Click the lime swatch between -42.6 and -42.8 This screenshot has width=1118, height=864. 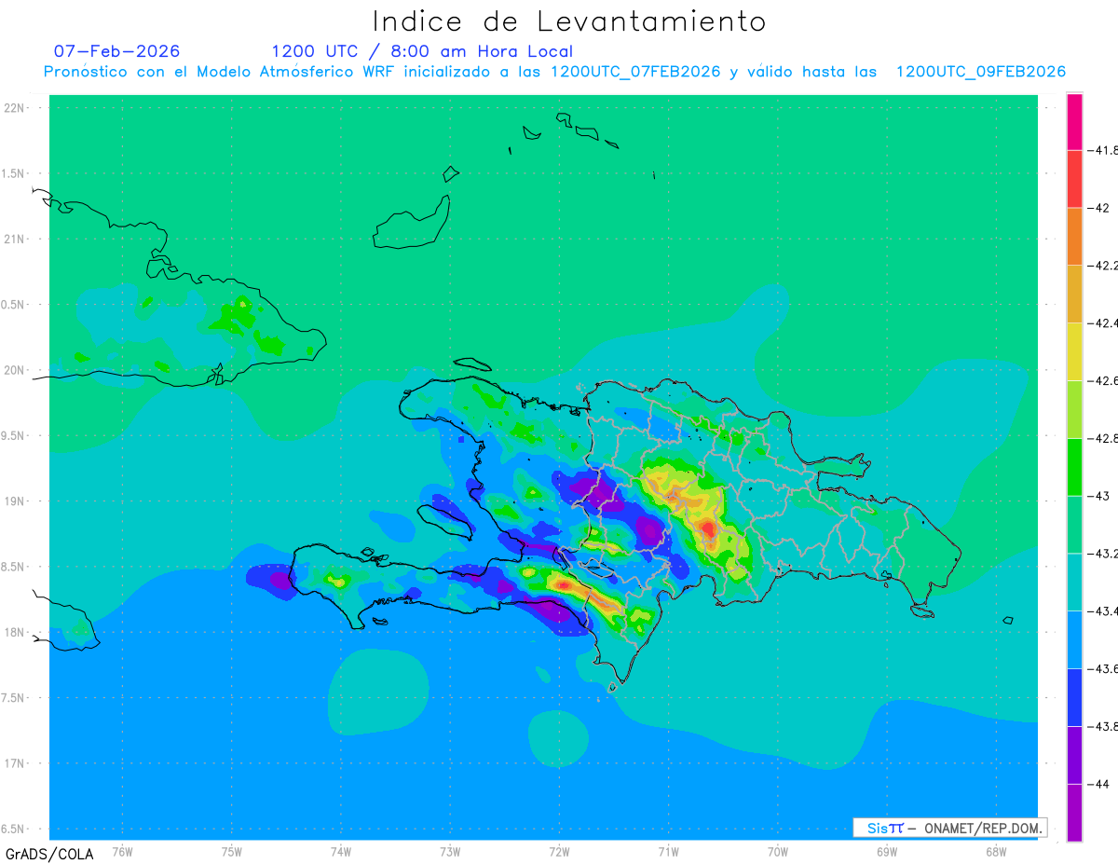(x=1074, y=409)
